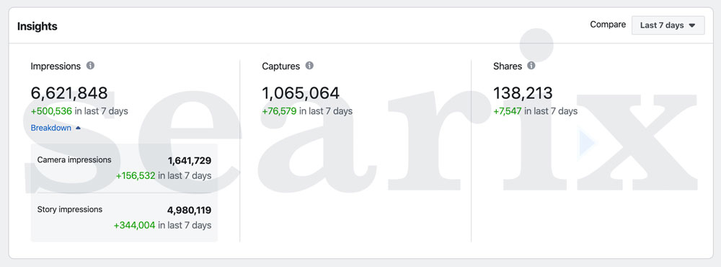Click the +7,547 shares change value
Image resolution: width=721 pixels, height=267 pixels.
coord(508,111)
